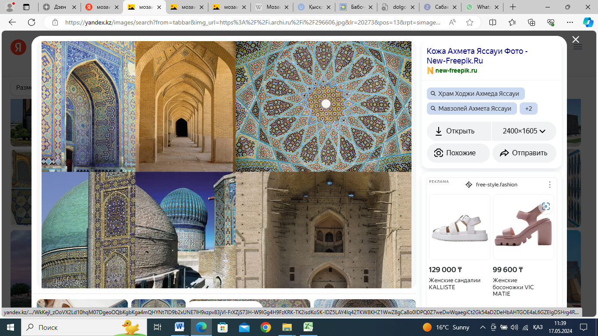This screenshot has height=336, width=598.
Task: Open Microsoft Edge from the taskbar
Action: 201,327
